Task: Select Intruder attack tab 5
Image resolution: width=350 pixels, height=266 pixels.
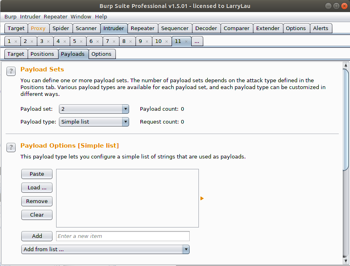Action: point(75,41)
